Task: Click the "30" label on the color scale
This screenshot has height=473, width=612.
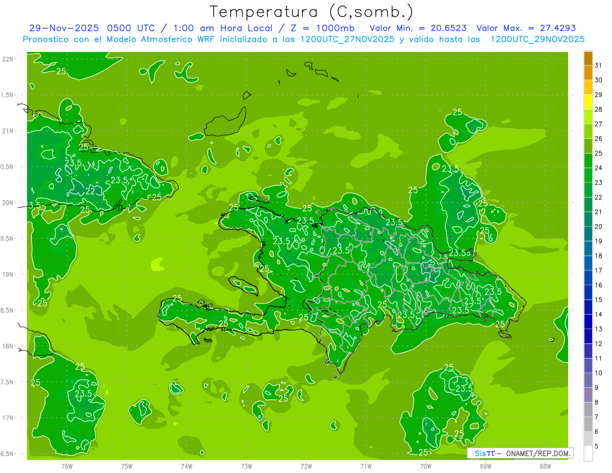Action: pyautogui.click(x=599, y=80)
